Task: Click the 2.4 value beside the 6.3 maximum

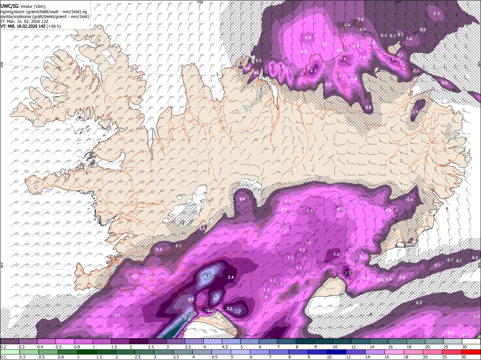Action: pyautogui.click(x=231, y=277)
